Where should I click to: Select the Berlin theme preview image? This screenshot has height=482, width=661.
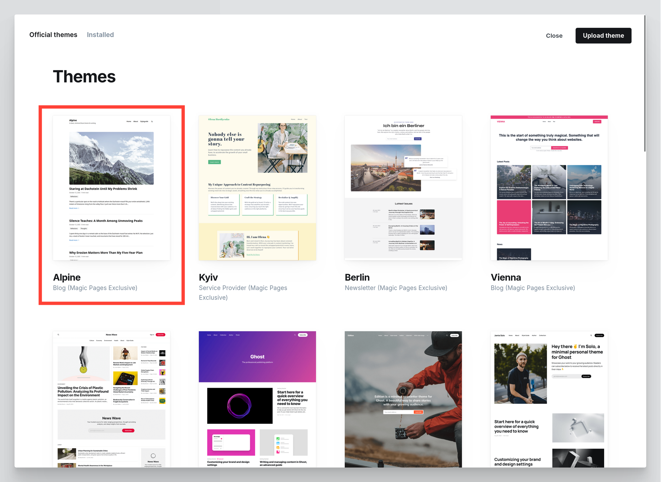point(403,188)
